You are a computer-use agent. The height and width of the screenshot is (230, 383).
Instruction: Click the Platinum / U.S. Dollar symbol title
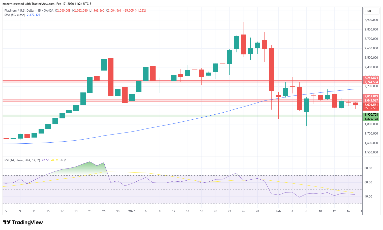19,11
